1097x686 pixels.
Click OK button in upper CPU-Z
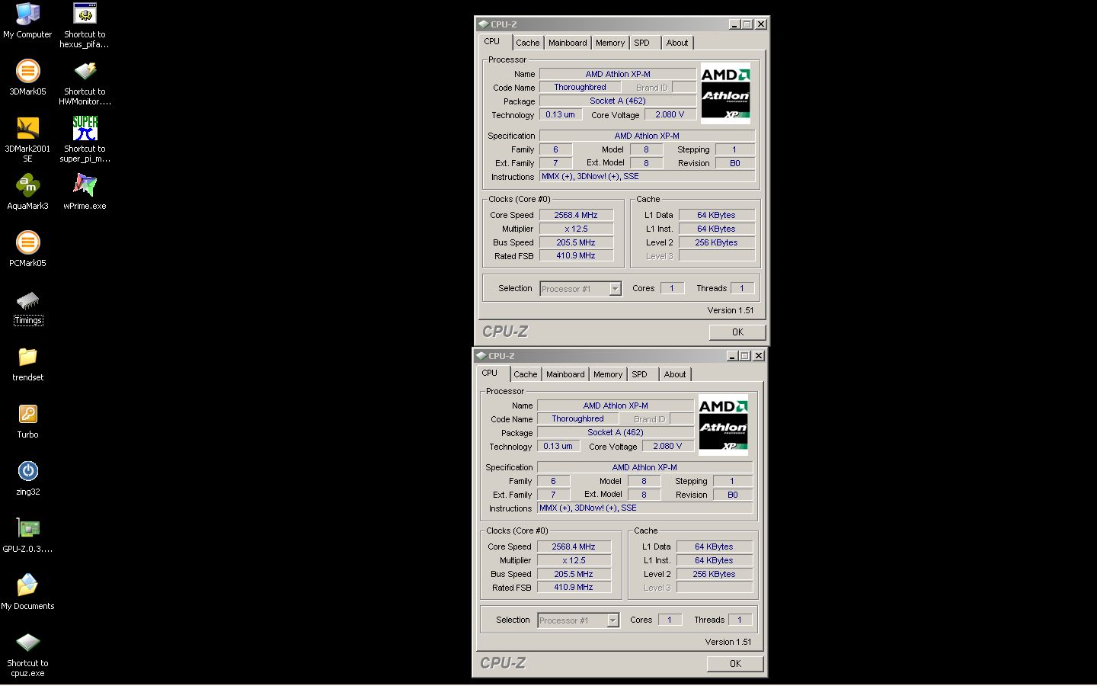737,332
